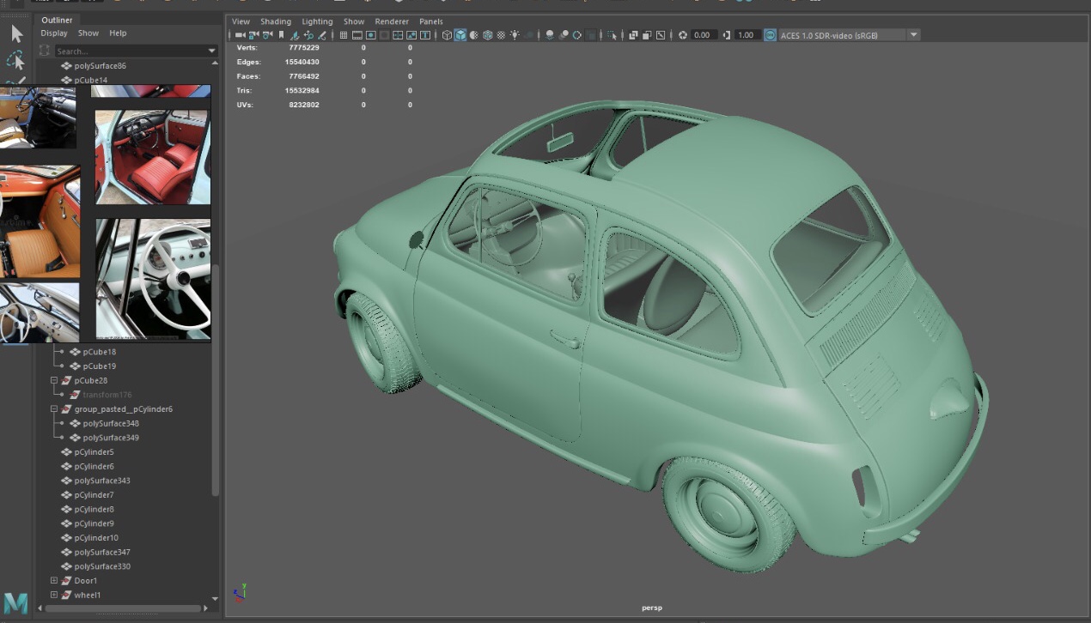1091x623 pixels.
Task: Collapse the pCube28 tree item
Action: (52, 380)
